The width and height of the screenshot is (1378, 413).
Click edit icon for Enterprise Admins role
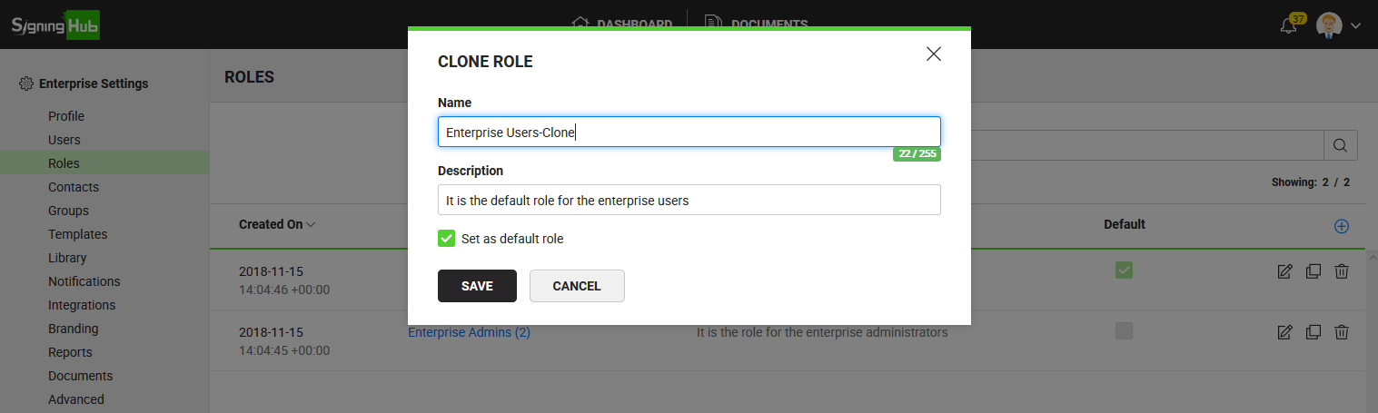click(x=1284, y=332)
